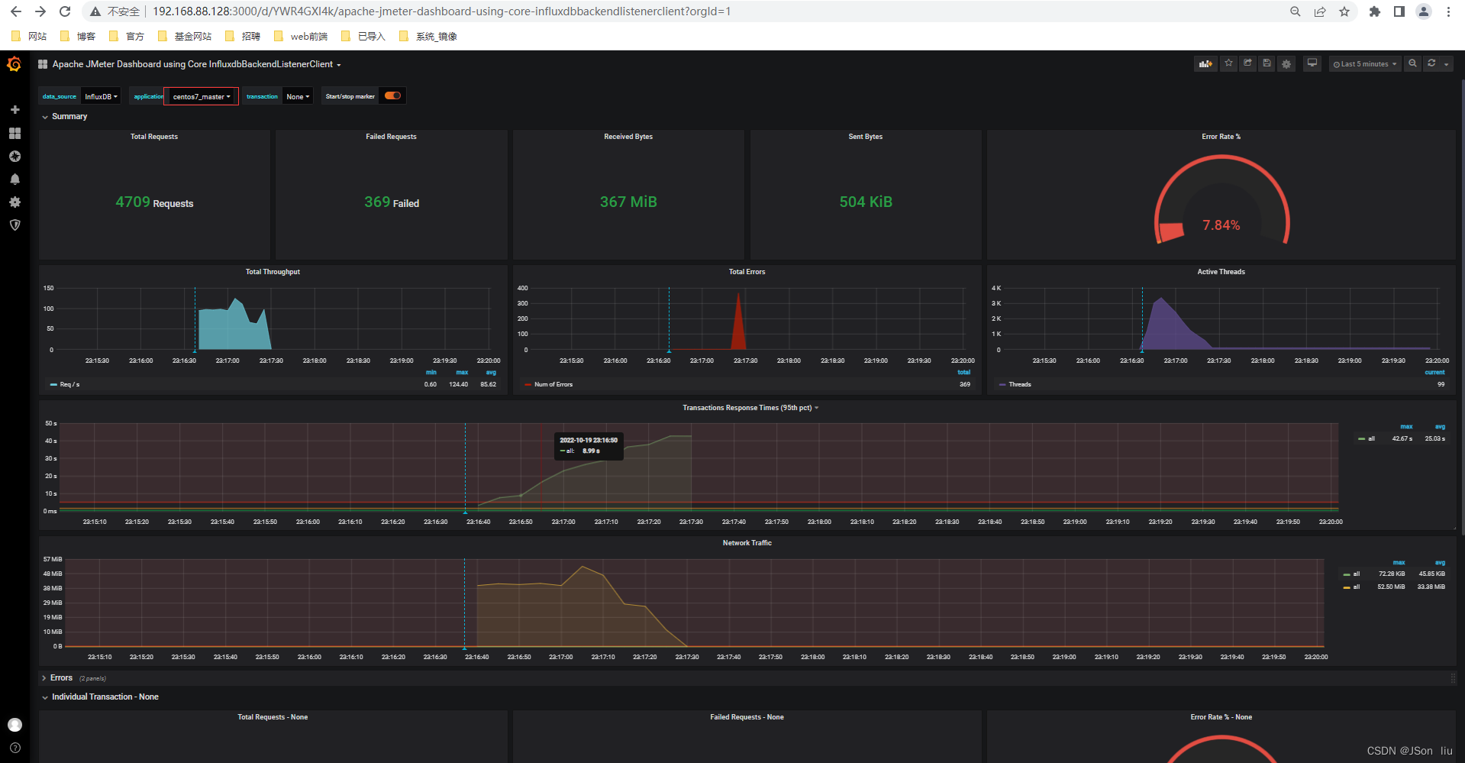Open the 招聘 bookmarks folder
This screenshot has width=1465, height=763.
244,36
